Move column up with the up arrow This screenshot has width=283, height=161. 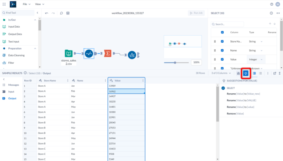tap(270, 24)
